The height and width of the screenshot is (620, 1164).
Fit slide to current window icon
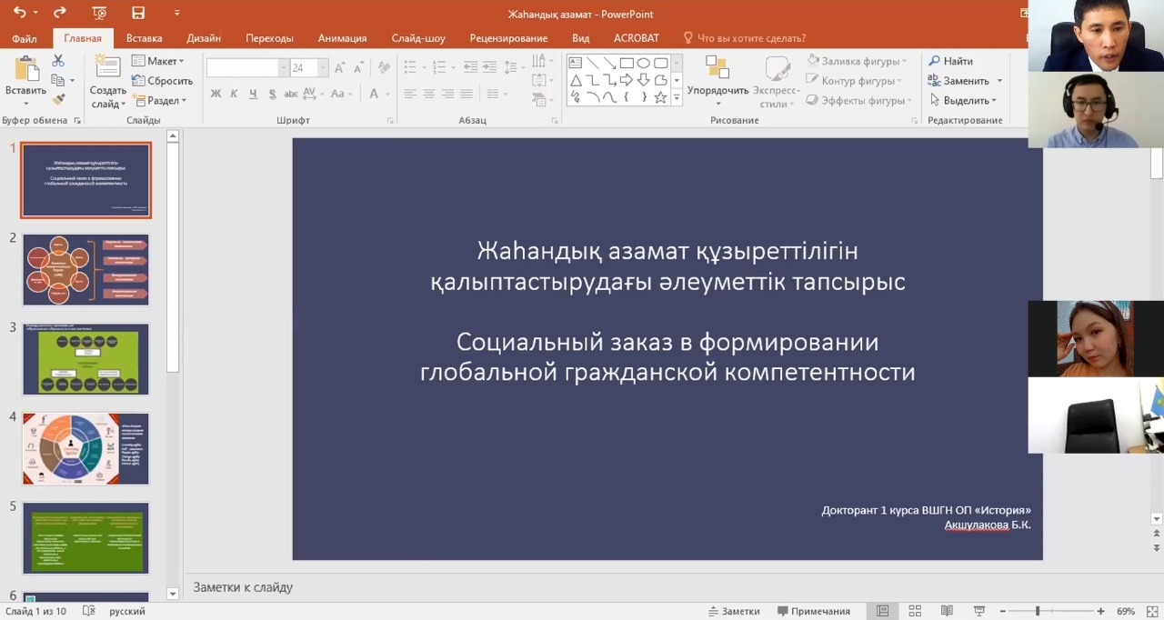(1151, 611)
